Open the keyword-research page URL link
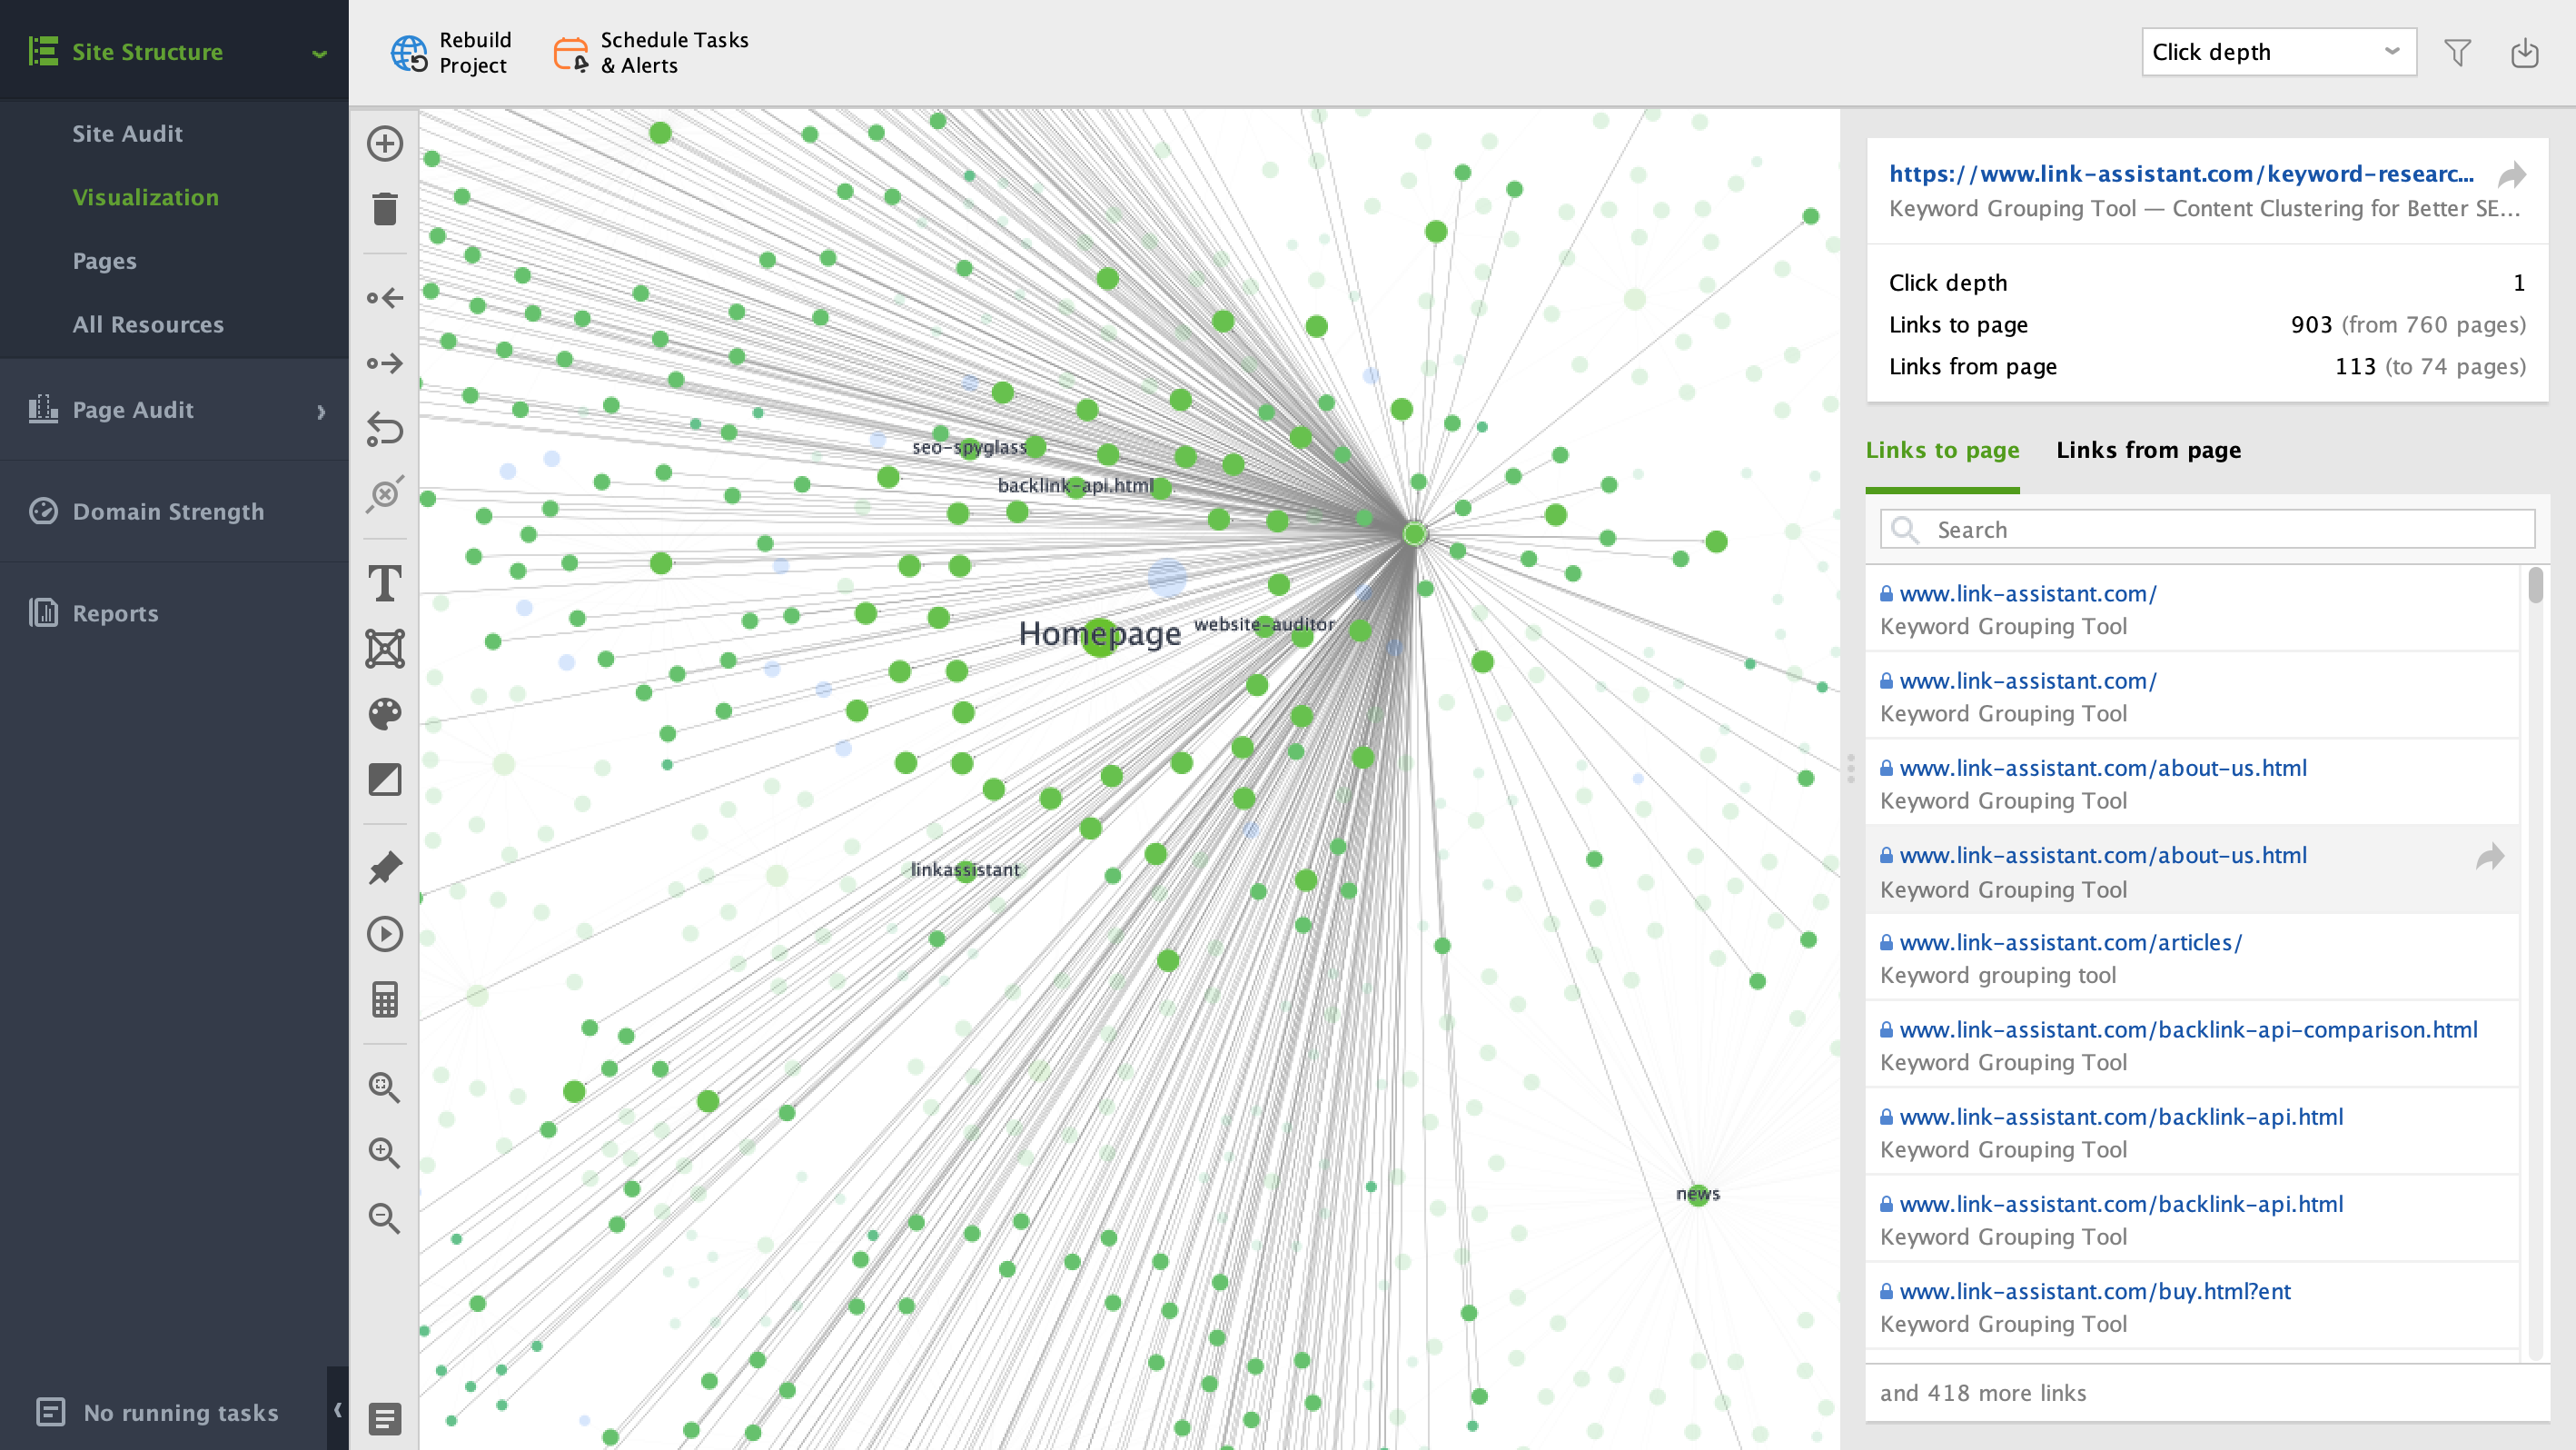Screen dimensions: 2576x1450 coord(2181,174)
